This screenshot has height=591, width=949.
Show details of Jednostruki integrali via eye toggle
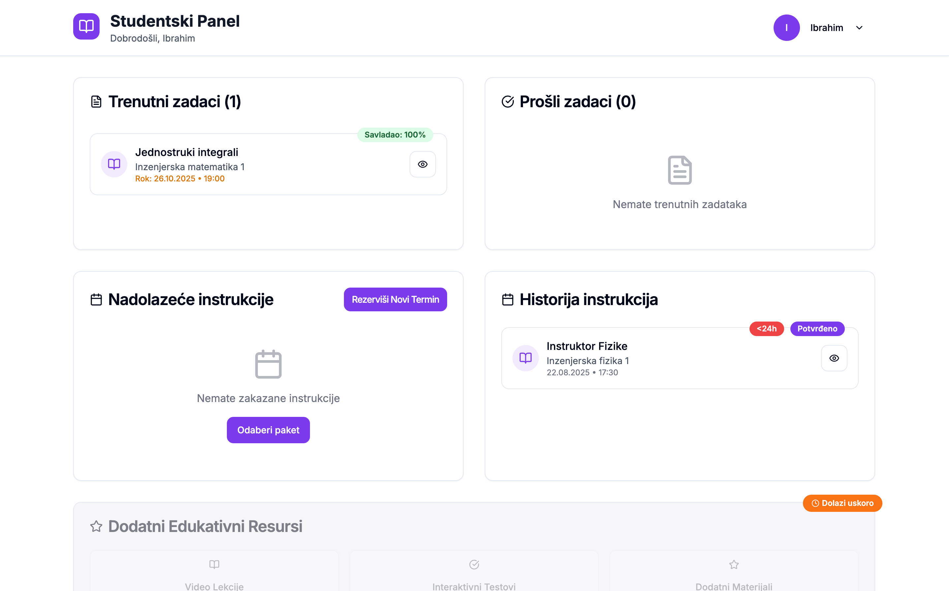pyautogui.click(x=423, y=164)
